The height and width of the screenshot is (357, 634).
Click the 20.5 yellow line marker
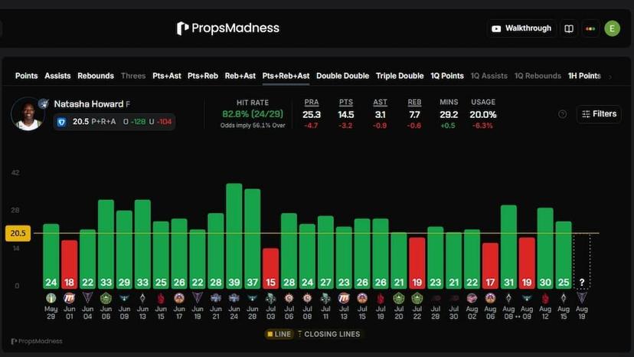point(18,233)
